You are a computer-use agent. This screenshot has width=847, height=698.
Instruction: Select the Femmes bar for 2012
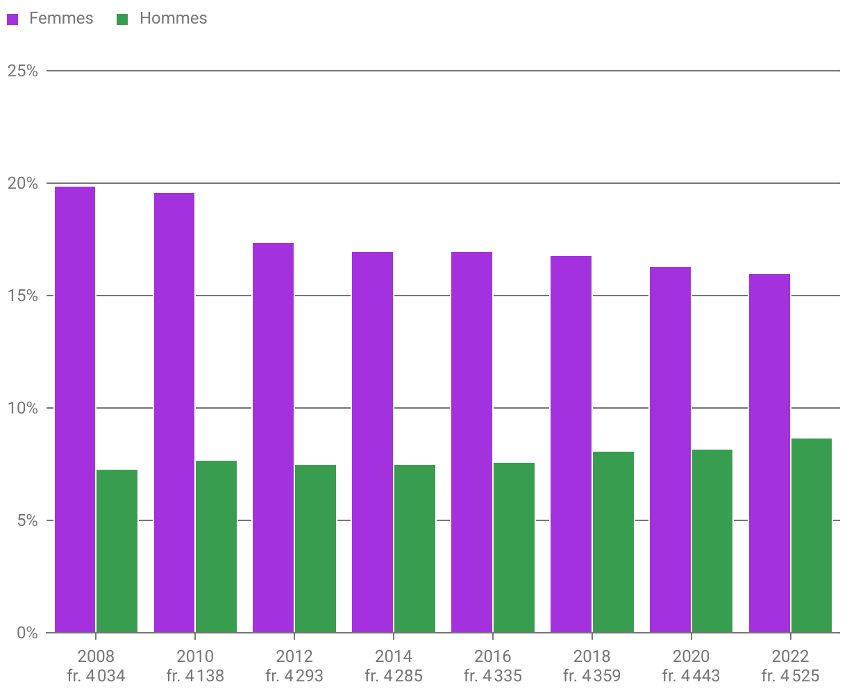(274, 437)
